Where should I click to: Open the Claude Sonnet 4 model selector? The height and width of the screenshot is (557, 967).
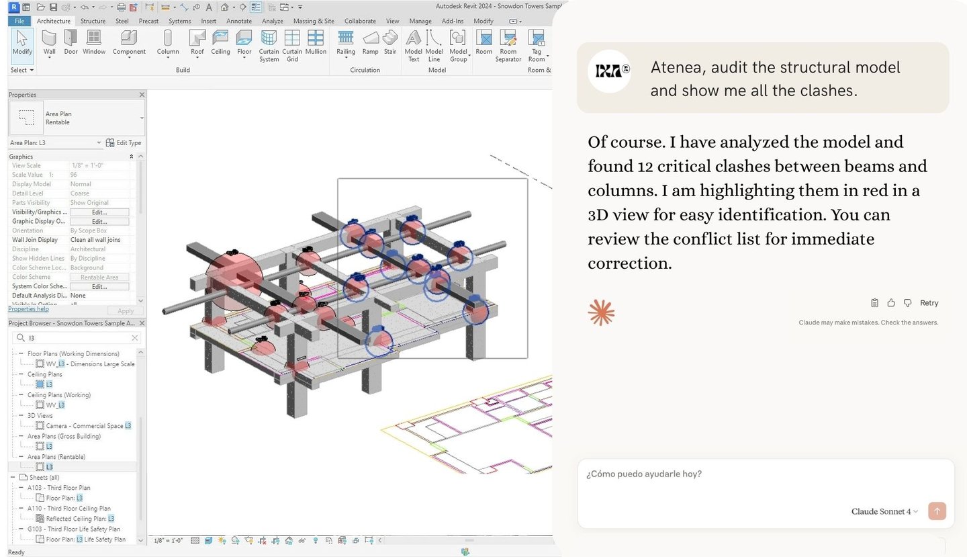(884, 511)
